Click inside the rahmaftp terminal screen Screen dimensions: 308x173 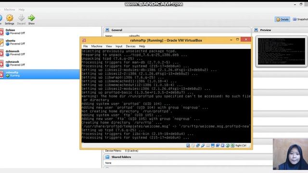point(166,96)
